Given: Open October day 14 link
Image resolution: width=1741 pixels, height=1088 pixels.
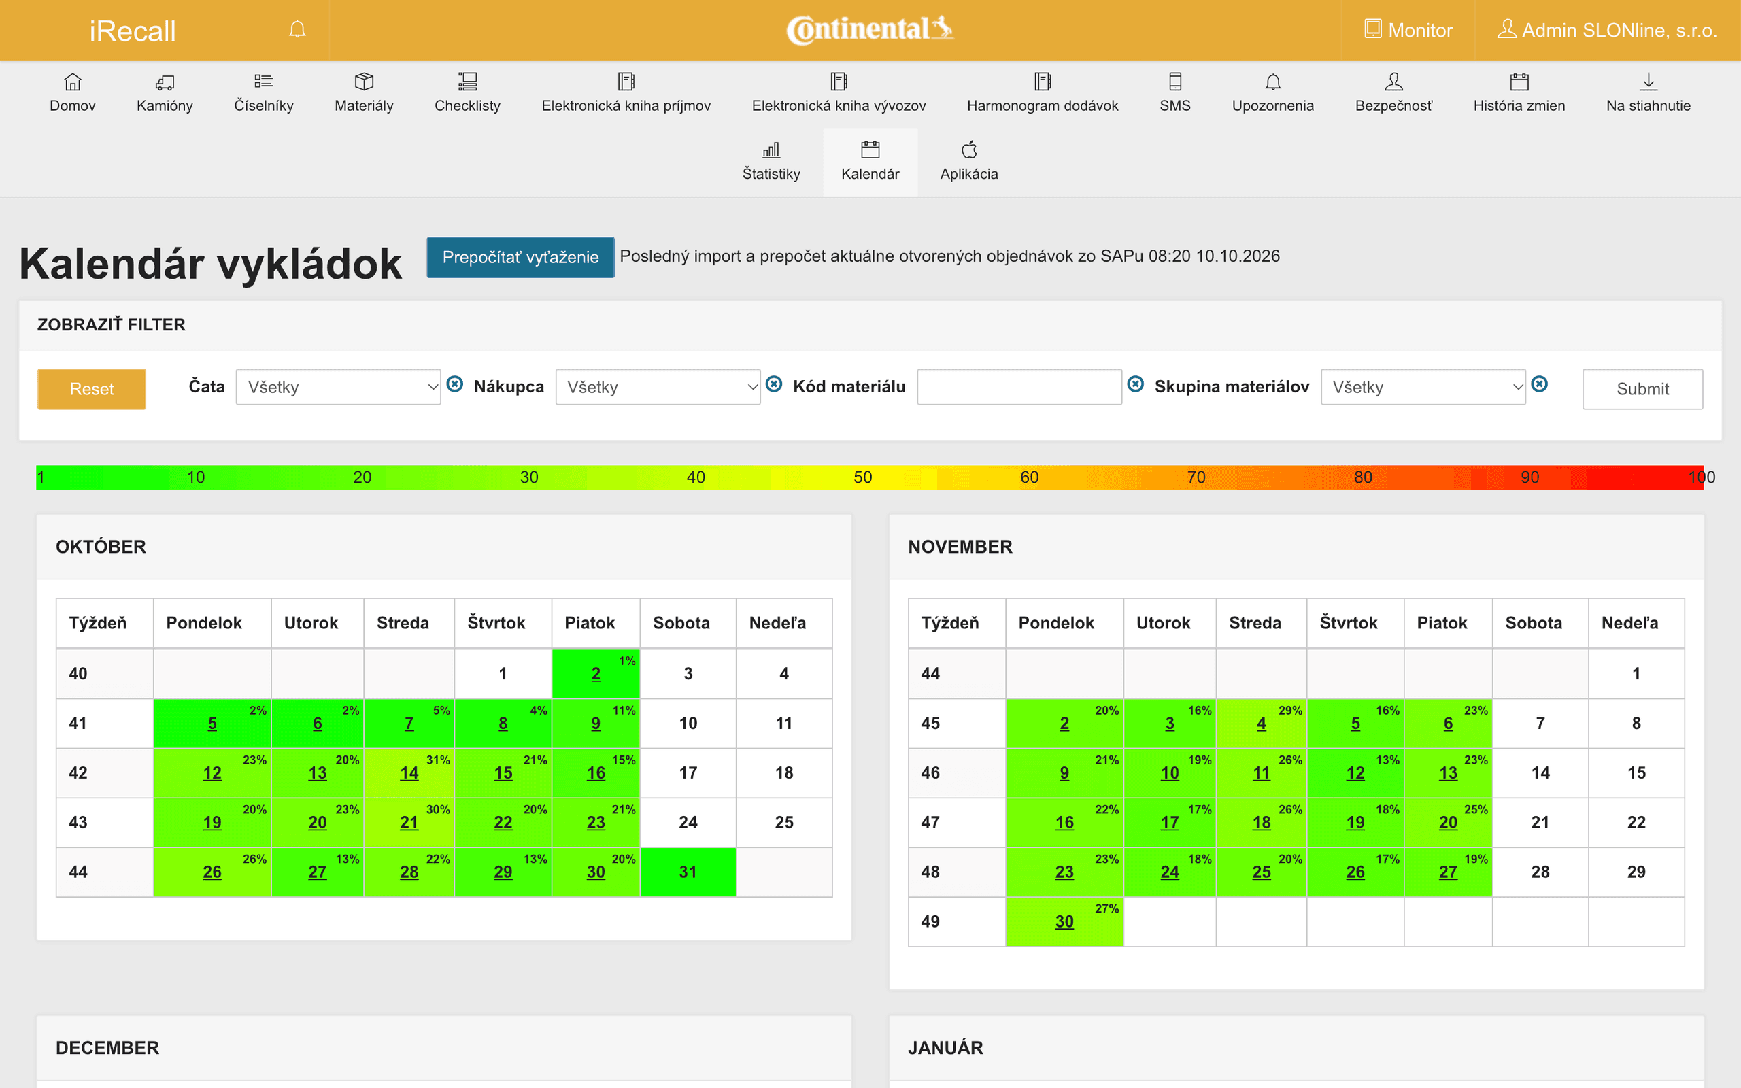Looking at the screenshot, I should pyautogui.click(x=409, y=773).
